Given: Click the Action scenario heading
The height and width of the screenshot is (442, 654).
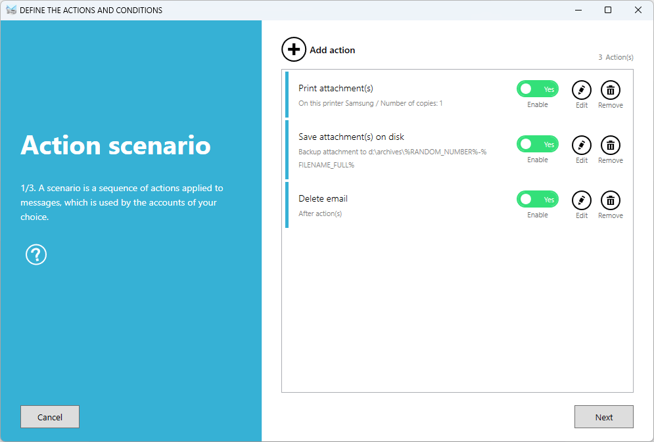Looking at the screenshot, I should point(116,145).
